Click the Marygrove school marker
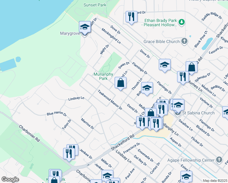The width and height of the screenshot is (228, 183). tap(85, 27)
